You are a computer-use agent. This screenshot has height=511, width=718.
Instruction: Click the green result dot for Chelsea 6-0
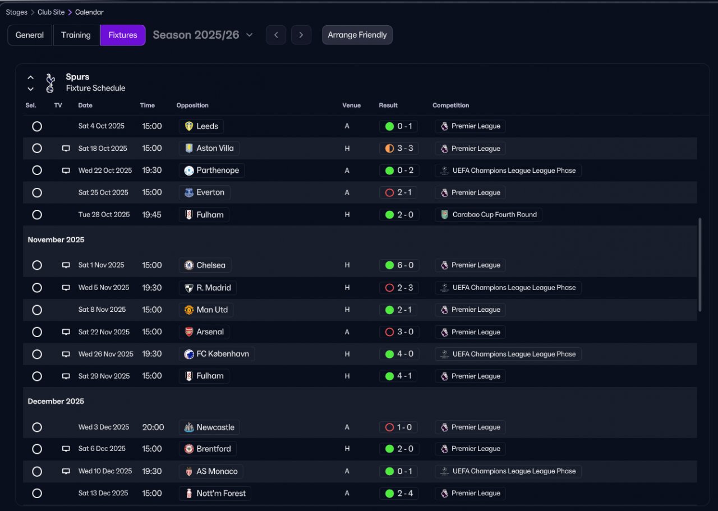389,265
